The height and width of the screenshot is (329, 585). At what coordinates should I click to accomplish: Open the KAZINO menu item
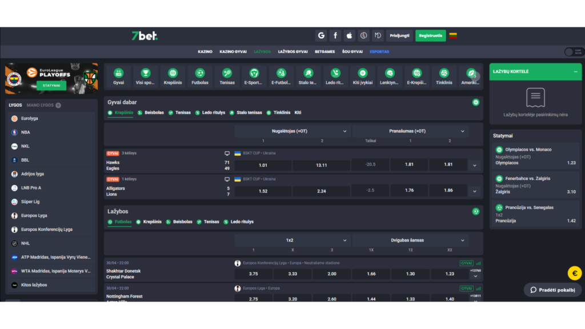(205, 52)
